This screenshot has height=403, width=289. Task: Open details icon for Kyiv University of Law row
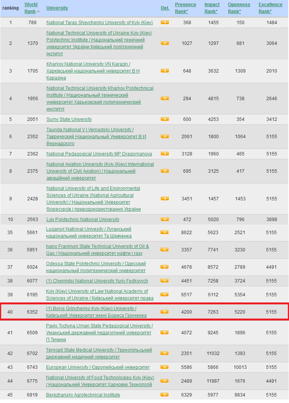pyautogui.click(x=165, y=294)
